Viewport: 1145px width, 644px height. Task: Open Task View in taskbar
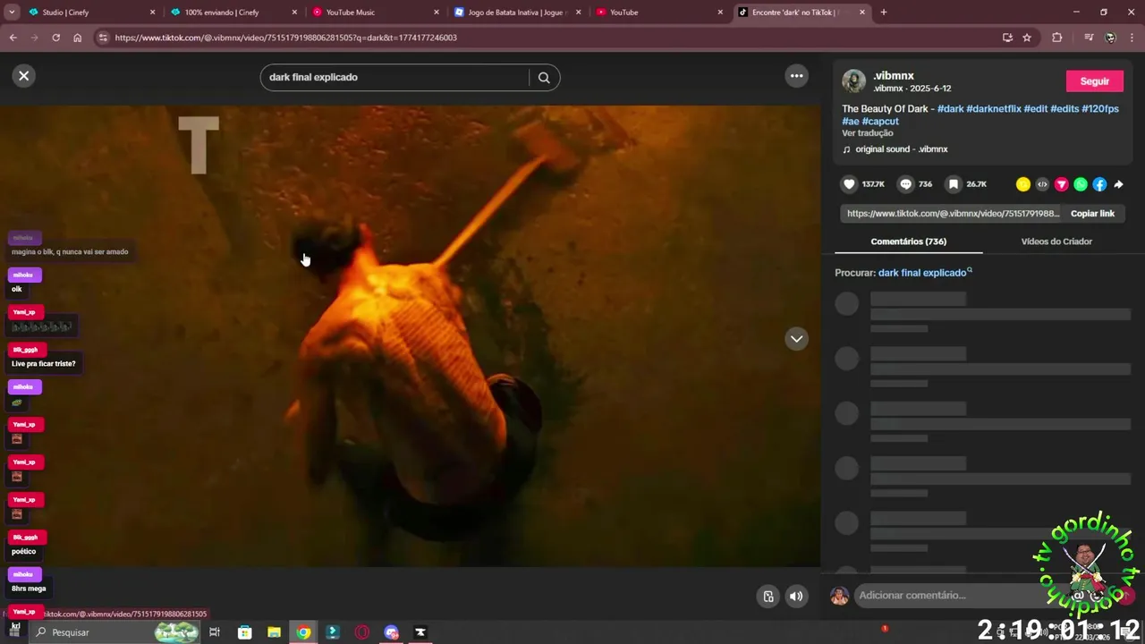click(215, 632)
